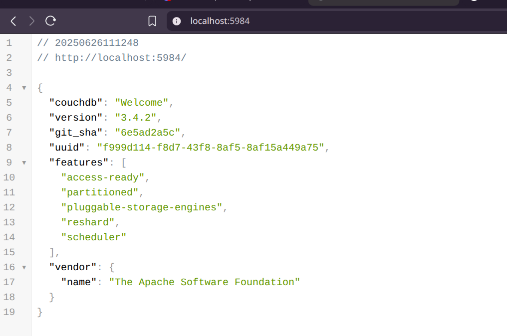The height and width of the screenshot is (336, 507).
Task: Select the "reshard" feature
Action: (88, 222)
